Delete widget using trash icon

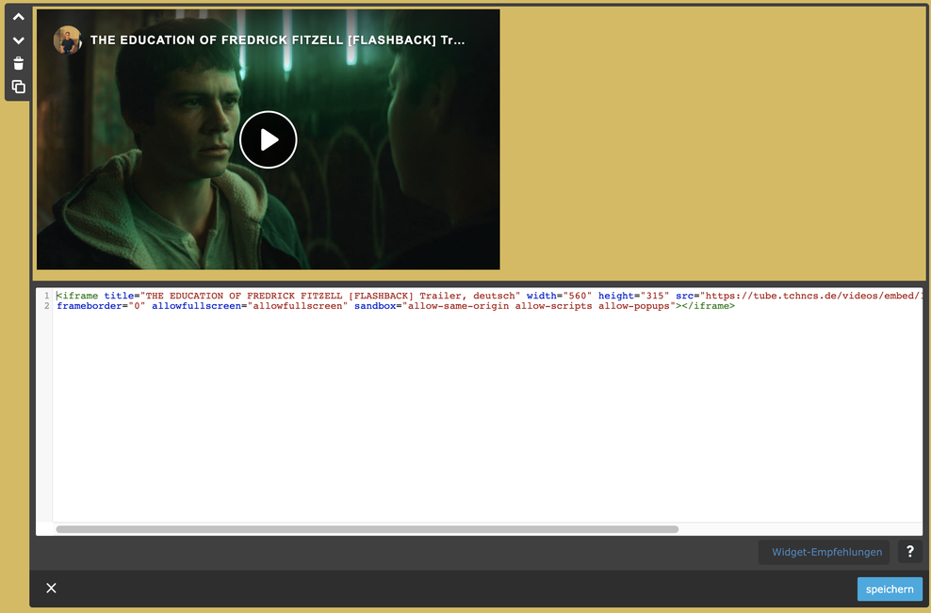point(19,63)
